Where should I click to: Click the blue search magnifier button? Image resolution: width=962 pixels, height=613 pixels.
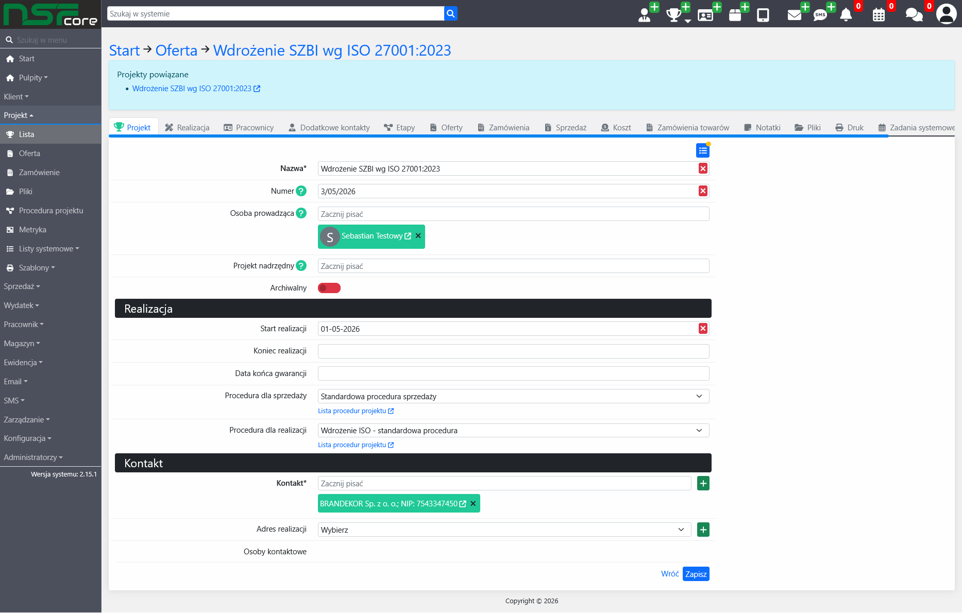(451, 13)
